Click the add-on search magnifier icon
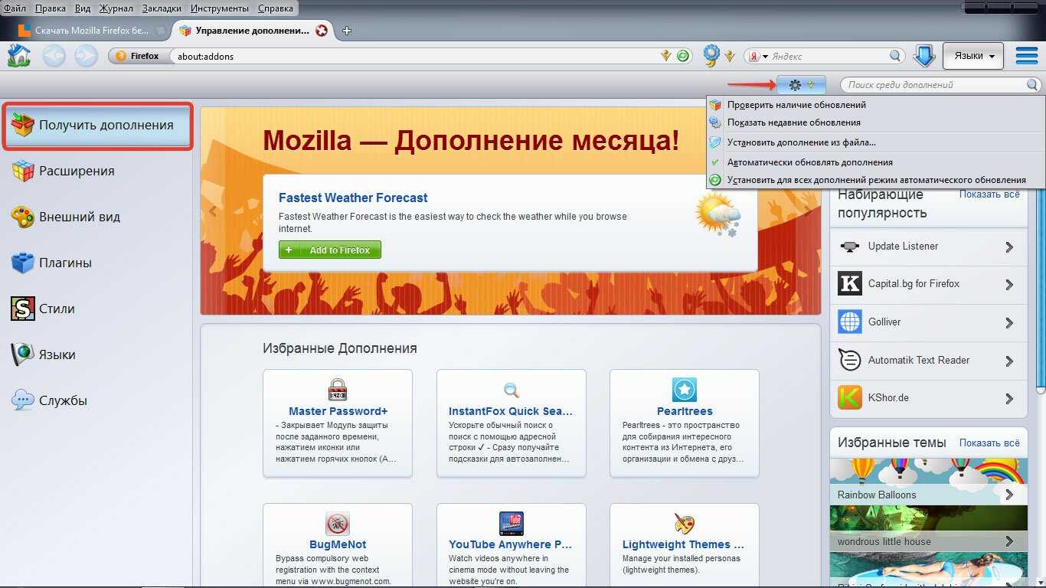Viewport: 1046px width, 588px height. (1032, 85)
